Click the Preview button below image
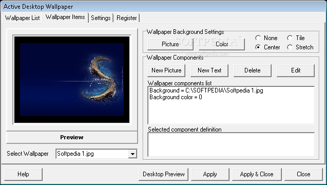Screen dimensions: 327x185 (x=72, y=137)
